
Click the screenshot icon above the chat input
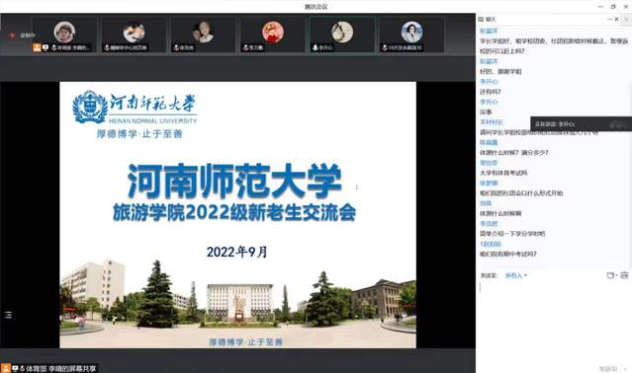[610, 275]
